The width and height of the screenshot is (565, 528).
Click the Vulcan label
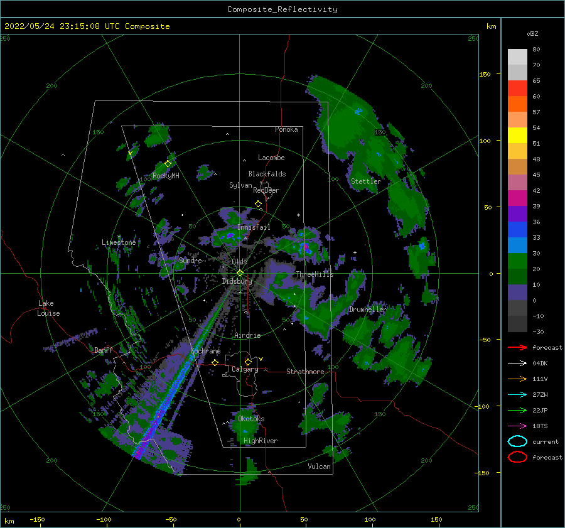tap(320, 466)
